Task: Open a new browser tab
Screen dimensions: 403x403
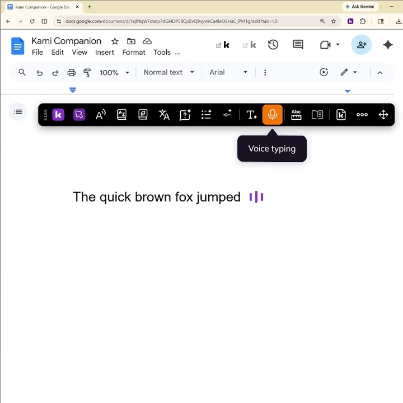Action: 90,7
